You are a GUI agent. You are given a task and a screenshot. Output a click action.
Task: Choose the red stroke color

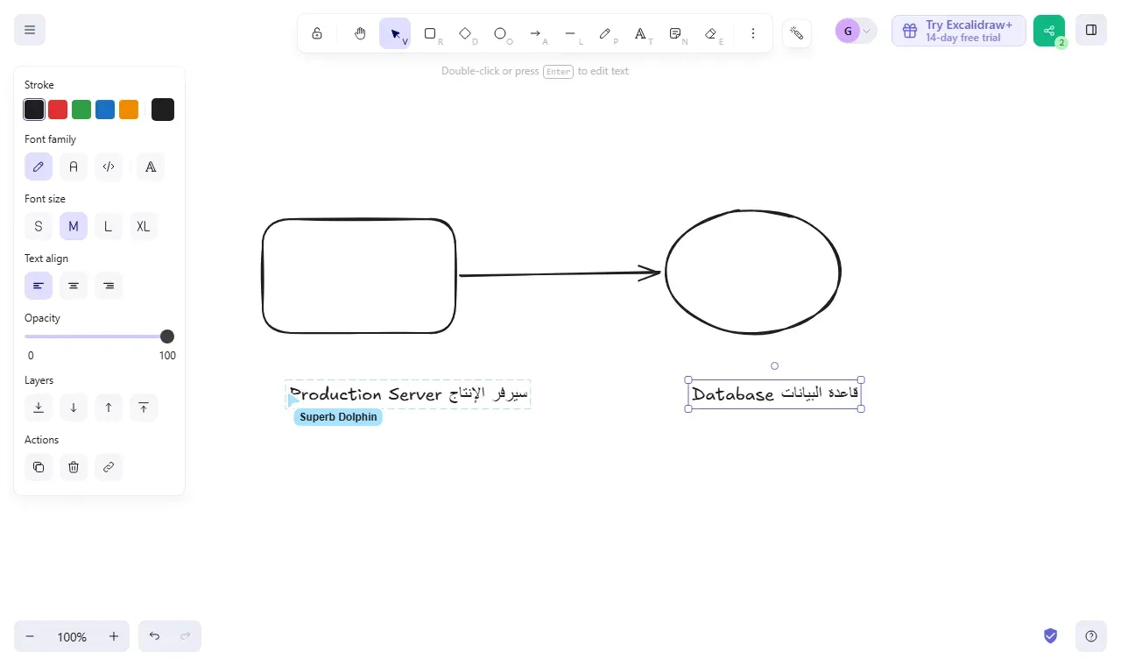[x=58, y=110]
